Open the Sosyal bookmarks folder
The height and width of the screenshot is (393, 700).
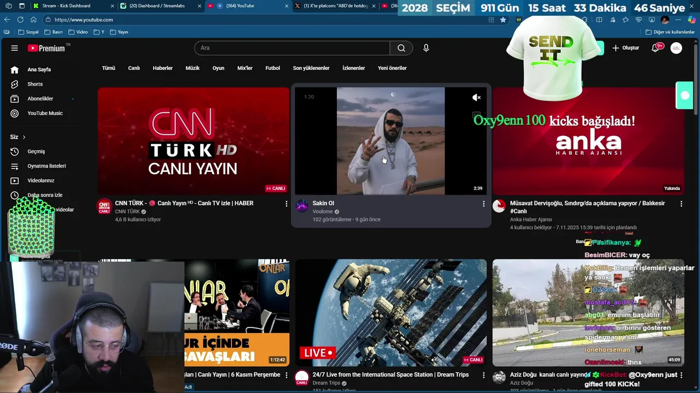click(28, 32)
